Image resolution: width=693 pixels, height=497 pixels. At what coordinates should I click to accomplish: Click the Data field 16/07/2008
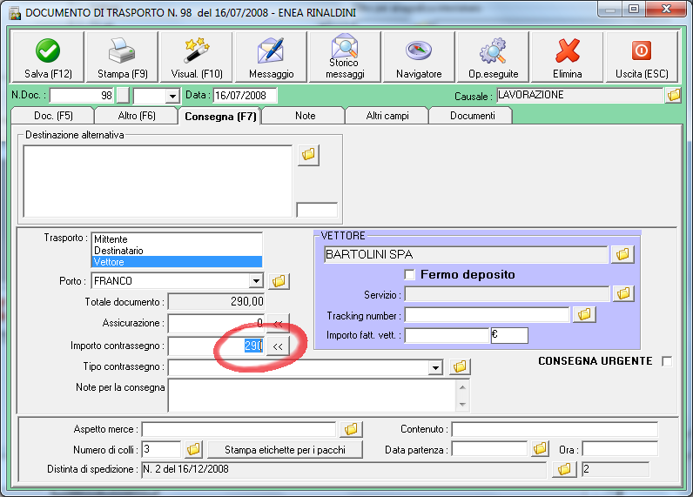pos(246,96)
